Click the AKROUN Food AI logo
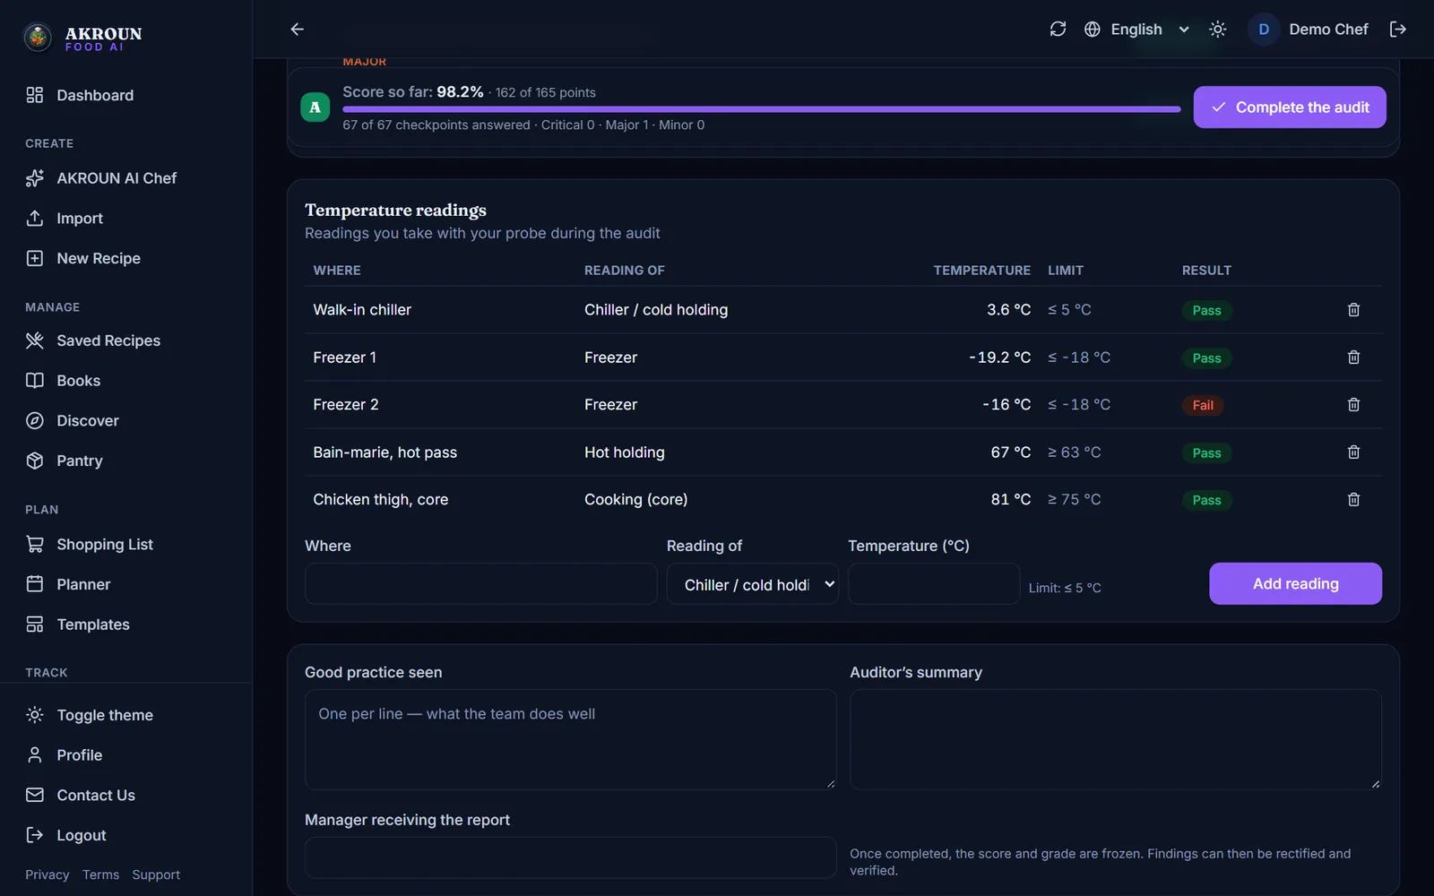 tap(82, 38)
